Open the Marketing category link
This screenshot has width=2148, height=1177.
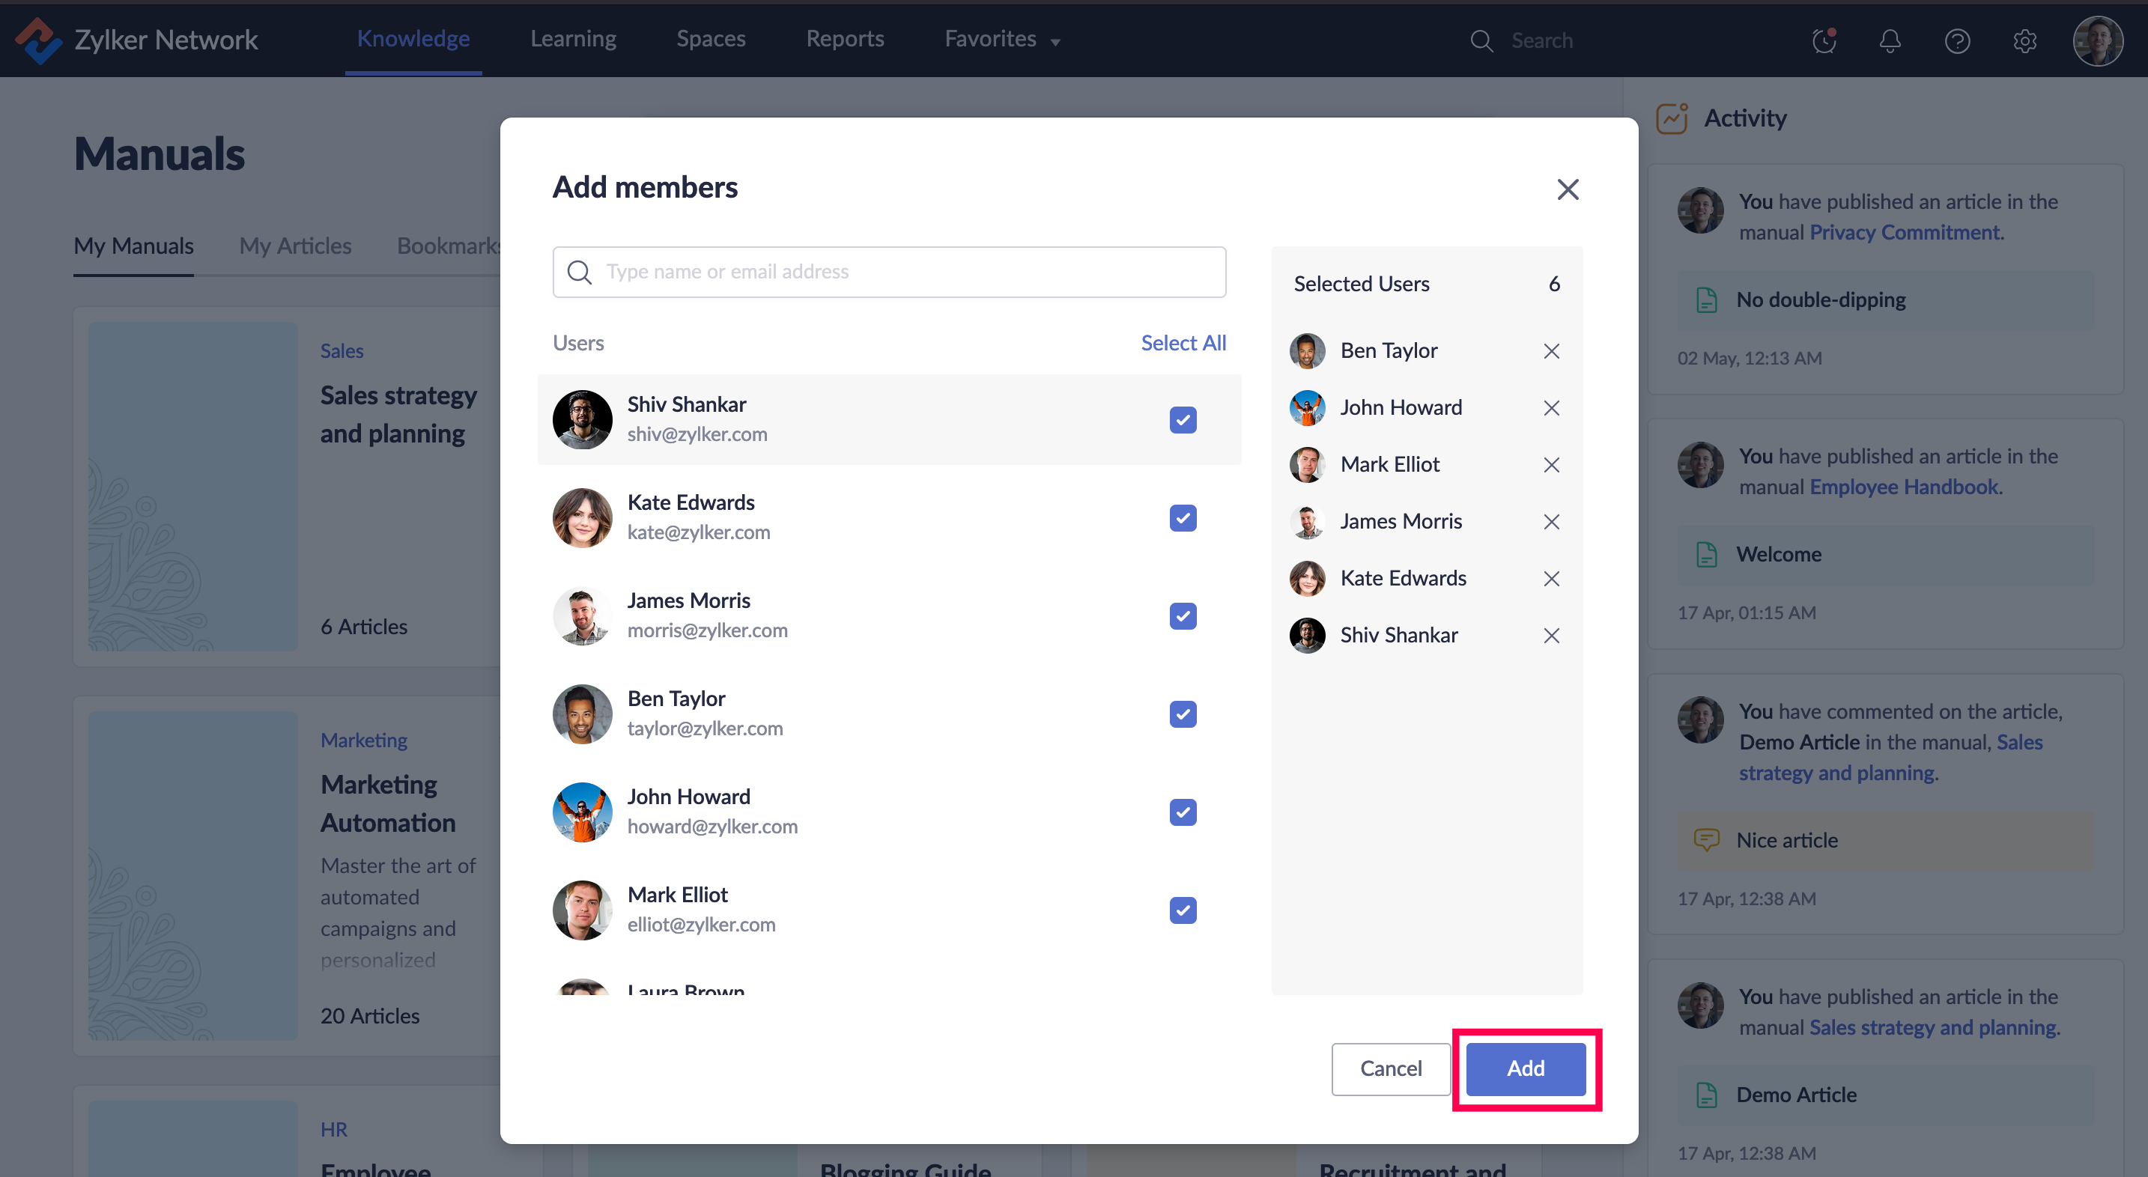365,740
